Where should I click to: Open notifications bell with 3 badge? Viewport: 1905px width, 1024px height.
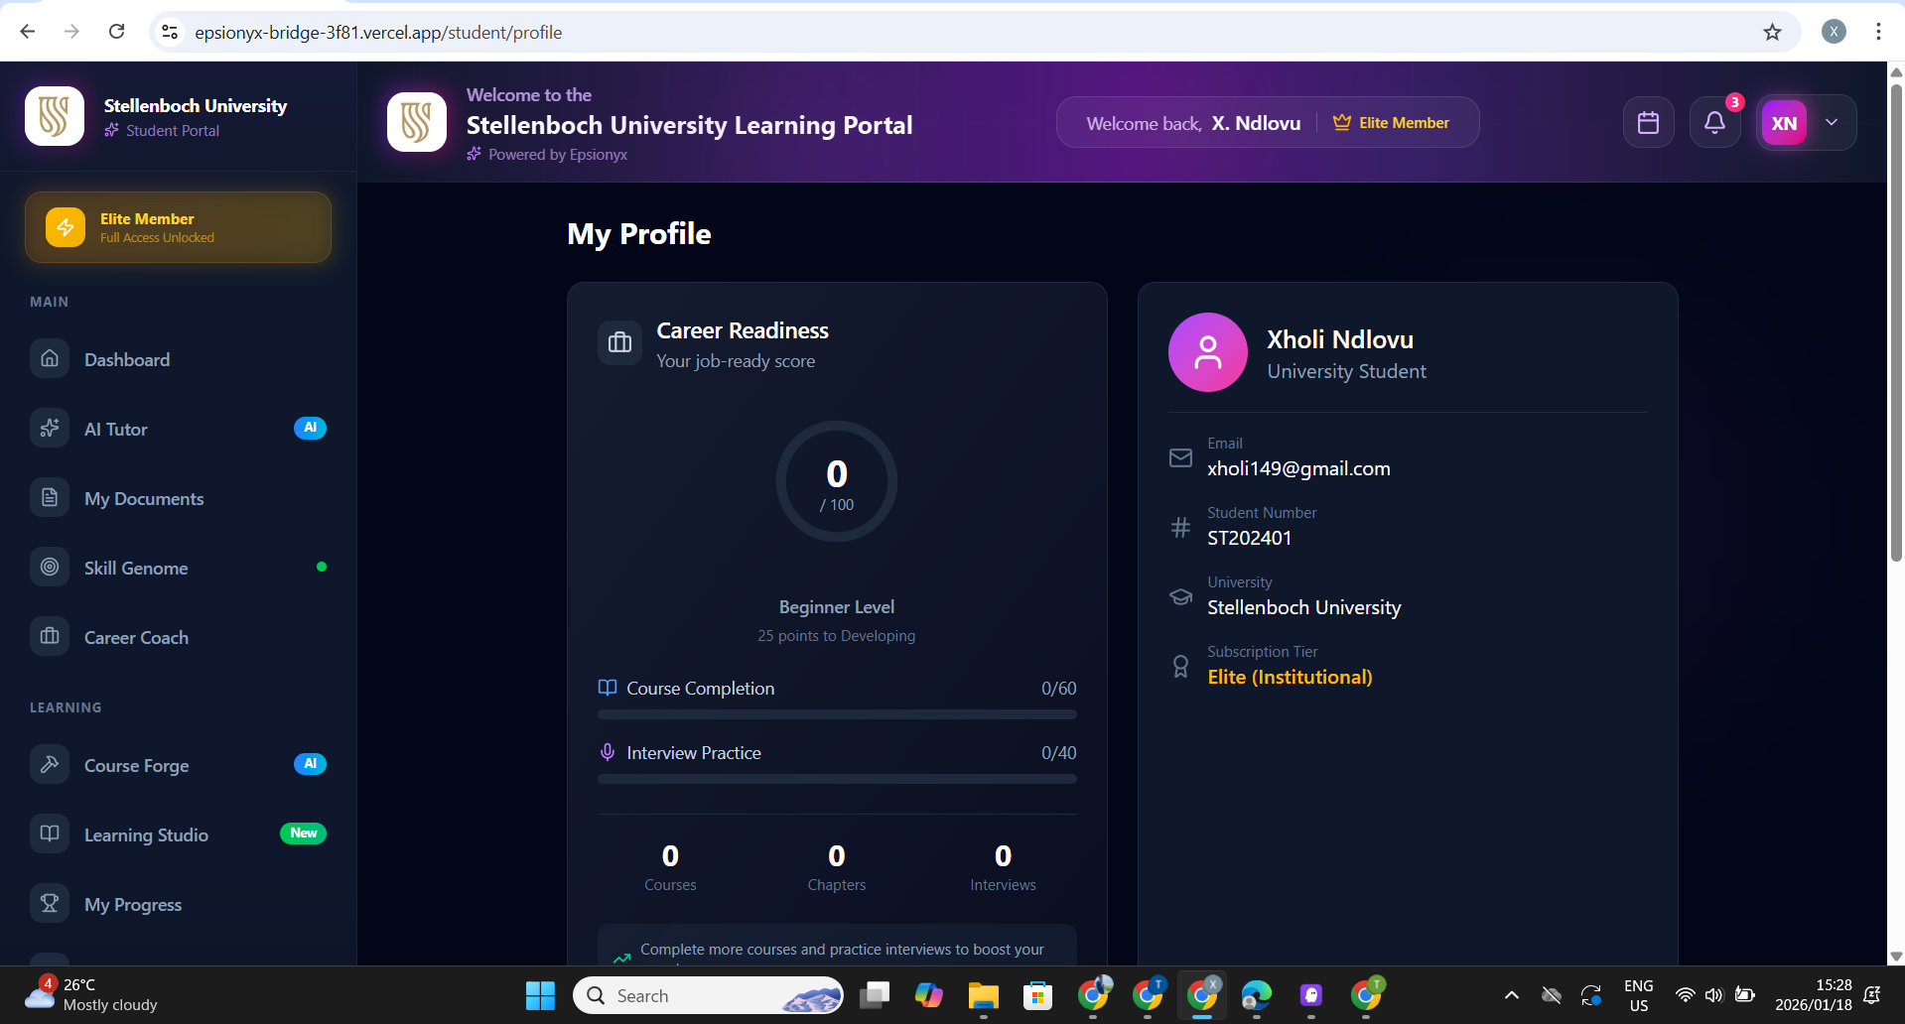coord(1714,122)
